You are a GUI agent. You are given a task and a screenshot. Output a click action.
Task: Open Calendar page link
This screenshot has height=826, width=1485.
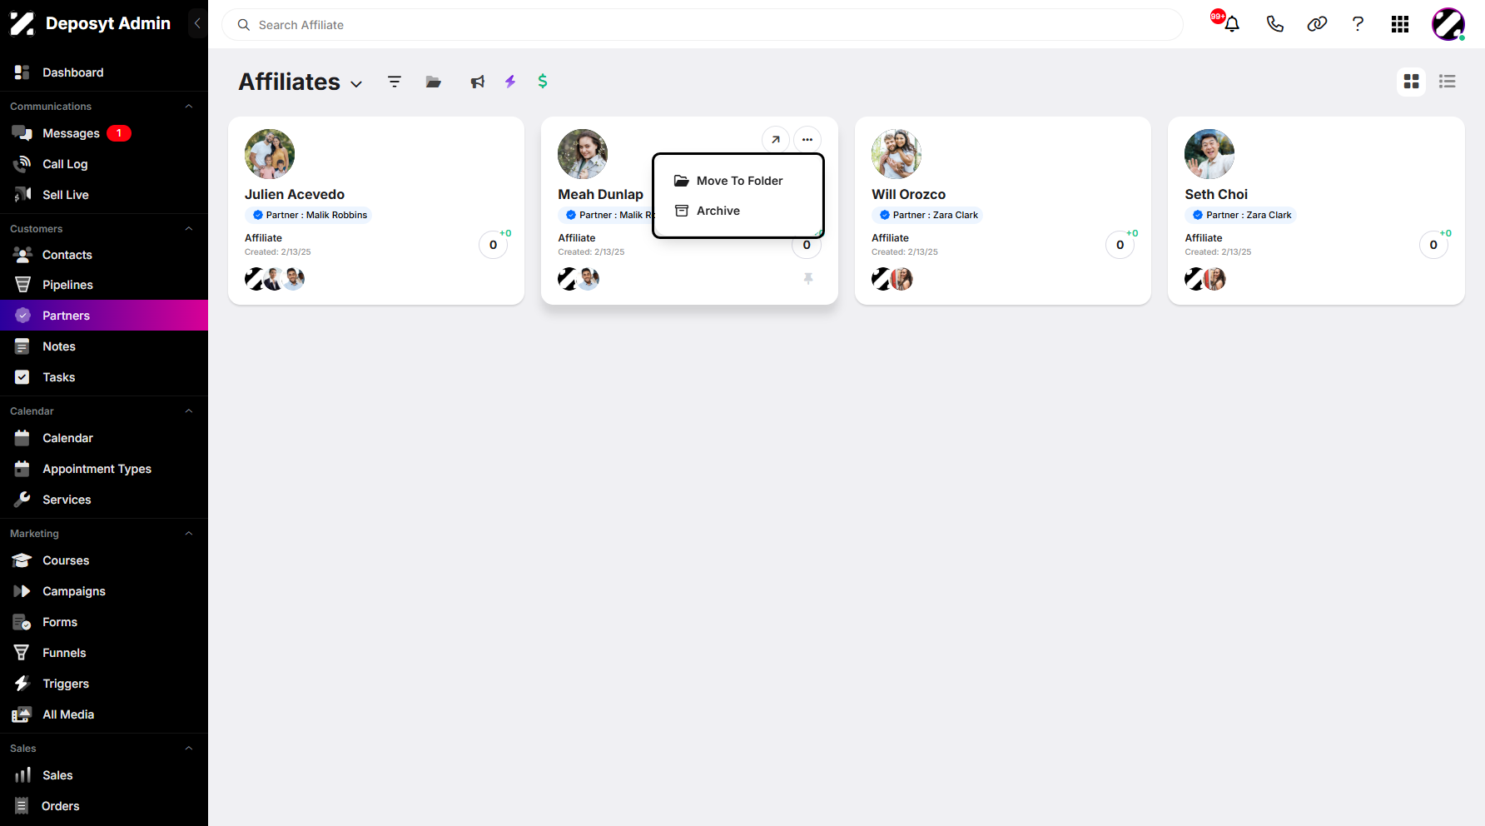[104, 438]
